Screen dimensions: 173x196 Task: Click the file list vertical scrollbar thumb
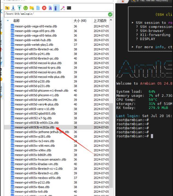[111, 146]
